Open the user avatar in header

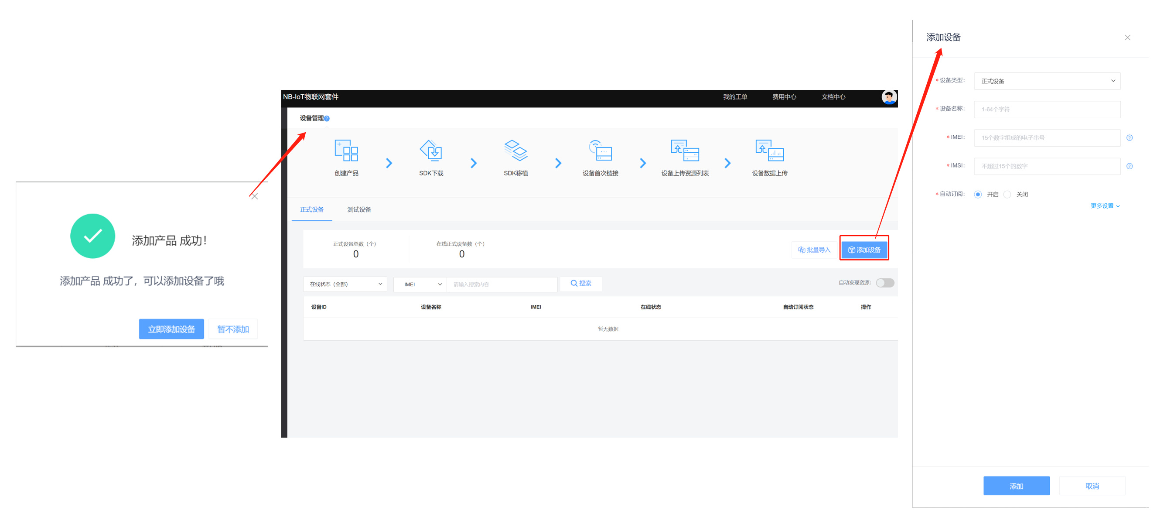889,96
